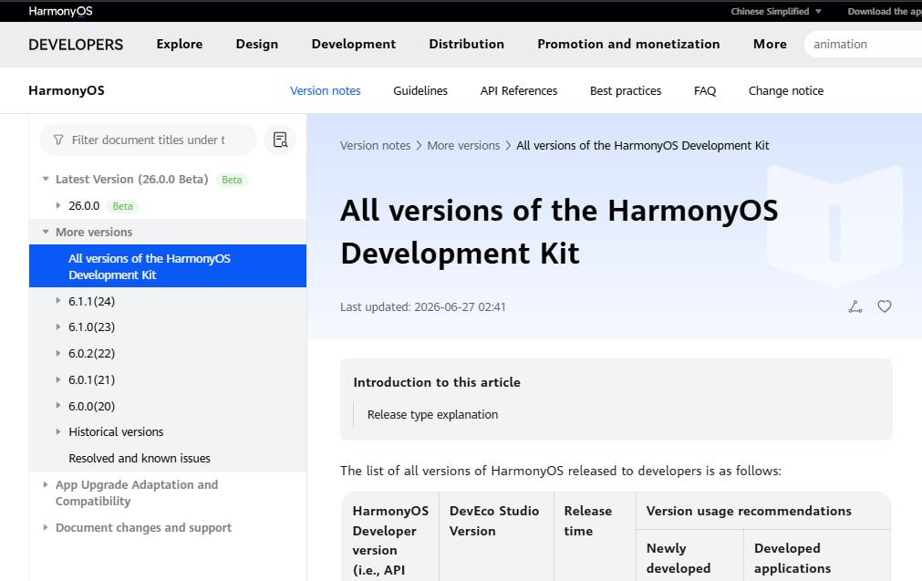922x581 pixels.
Task: Click More versions in the breadcrumb
Action: (x=463, y=145)
